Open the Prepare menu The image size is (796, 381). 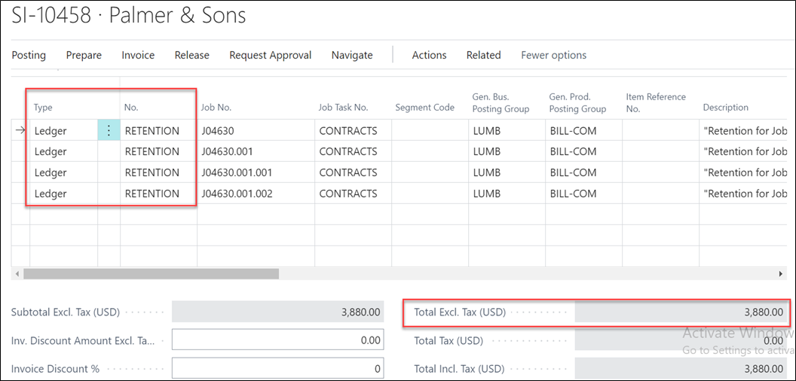(84, 55)
